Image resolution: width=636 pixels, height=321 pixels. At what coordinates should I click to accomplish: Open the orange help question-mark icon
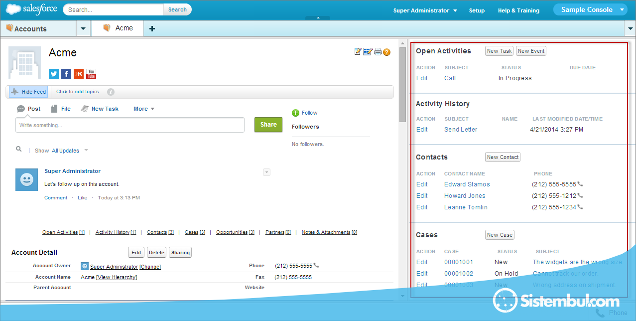coord(386,52)
